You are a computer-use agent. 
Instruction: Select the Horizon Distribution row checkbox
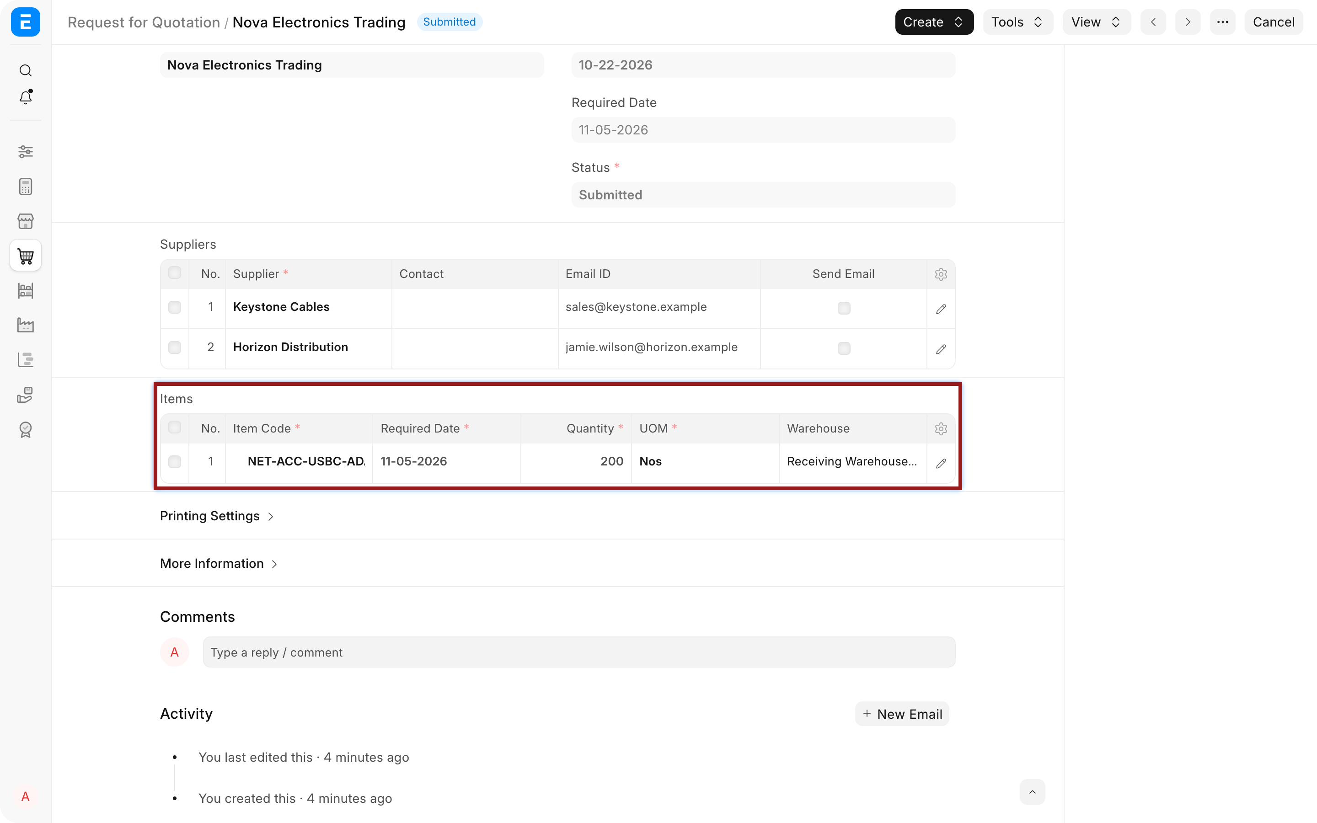point(174,347)
